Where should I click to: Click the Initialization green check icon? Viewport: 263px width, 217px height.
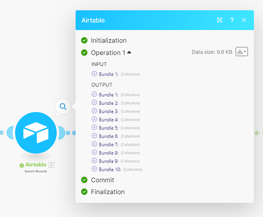point(84,40)
